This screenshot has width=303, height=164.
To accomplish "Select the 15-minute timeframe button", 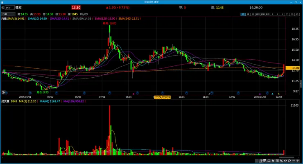I will click(287, 14).
